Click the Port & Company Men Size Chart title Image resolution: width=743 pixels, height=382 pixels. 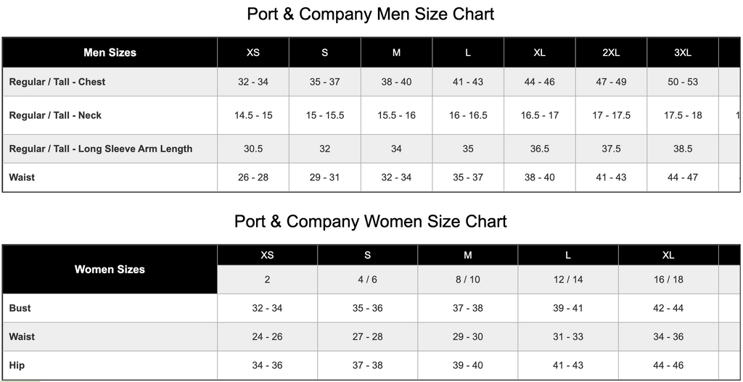[371, 14]
